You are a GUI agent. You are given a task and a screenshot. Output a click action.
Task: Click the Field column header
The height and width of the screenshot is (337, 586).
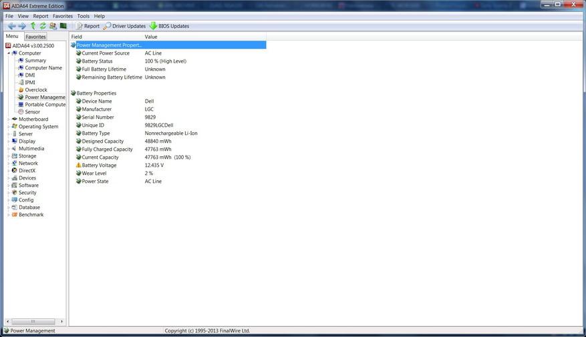106,37
